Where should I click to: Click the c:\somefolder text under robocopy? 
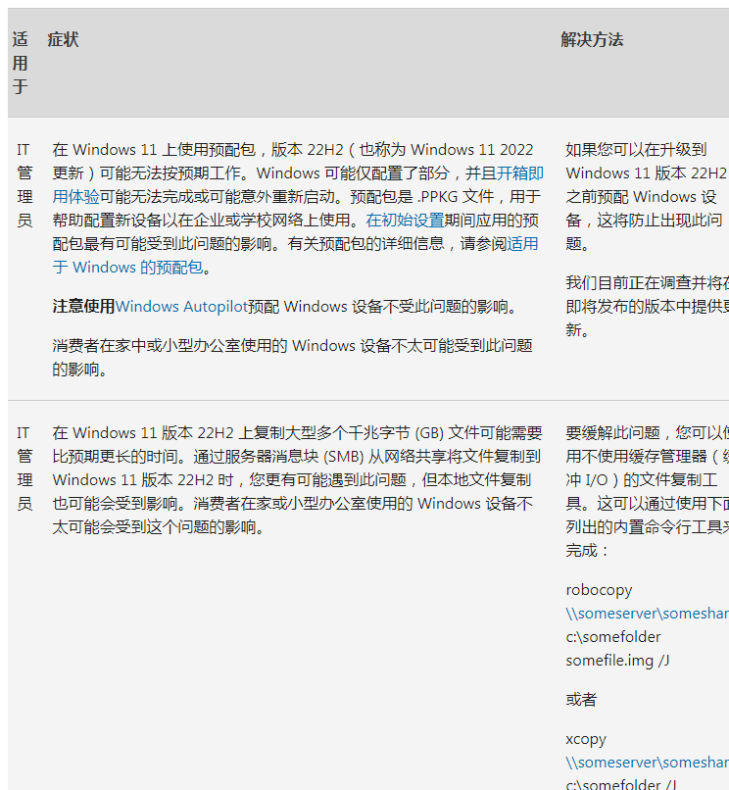click(612, 637)
